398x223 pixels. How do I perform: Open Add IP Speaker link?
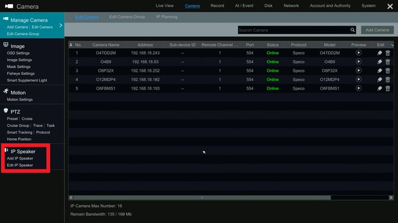(20, 158)
